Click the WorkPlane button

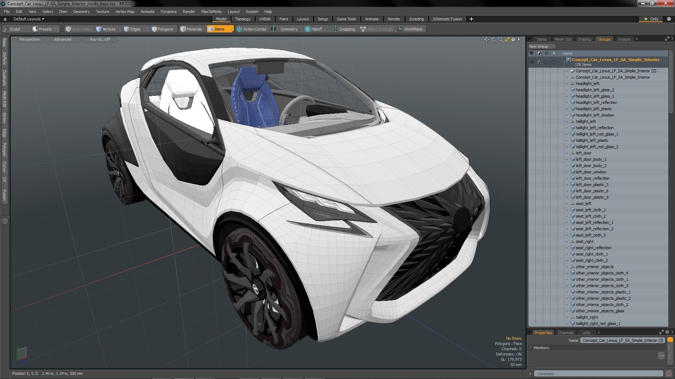[411, 29]
